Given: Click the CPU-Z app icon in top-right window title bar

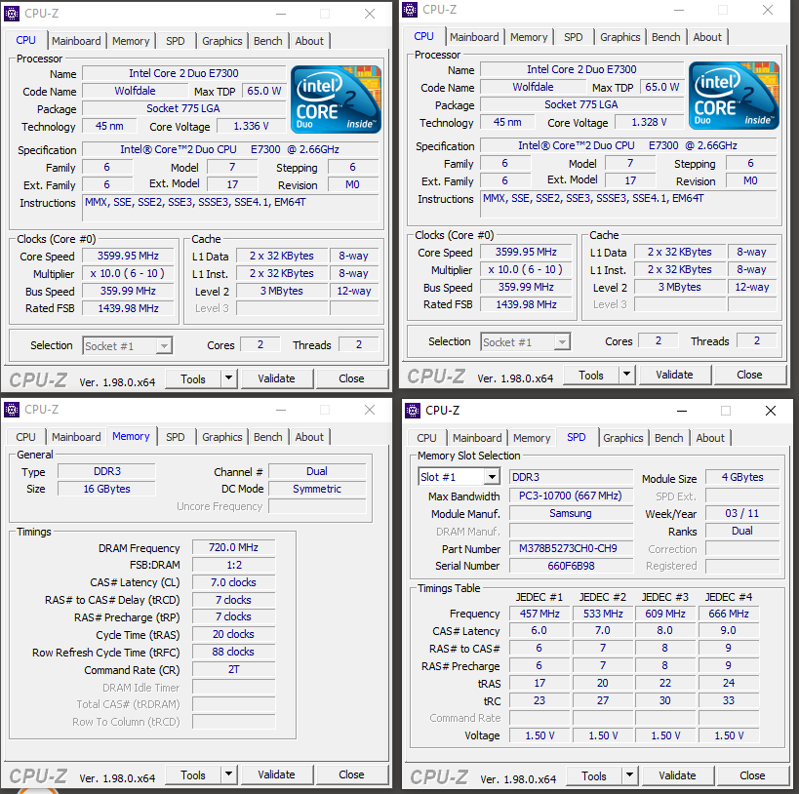Looking at the screenshot, I should coord(410,10).
